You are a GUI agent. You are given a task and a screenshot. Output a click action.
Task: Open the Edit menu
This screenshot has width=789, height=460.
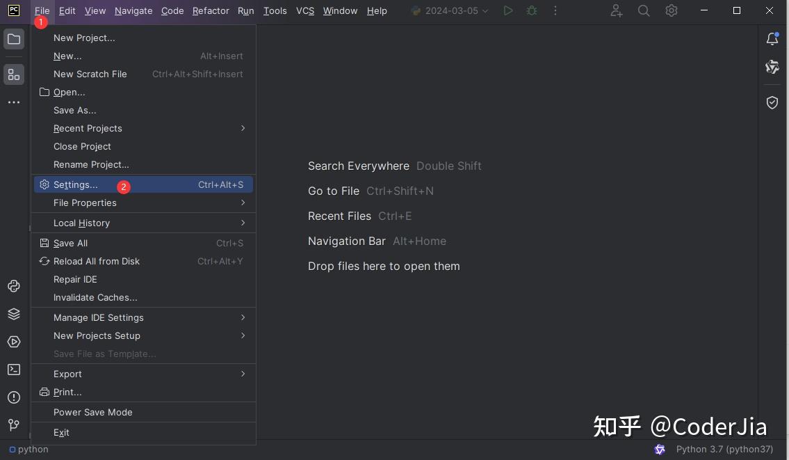67,10
